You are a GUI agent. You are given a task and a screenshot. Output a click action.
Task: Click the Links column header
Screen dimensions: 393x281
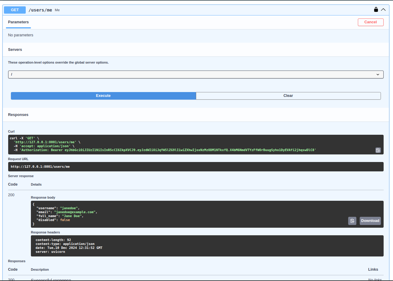(373, 269)
